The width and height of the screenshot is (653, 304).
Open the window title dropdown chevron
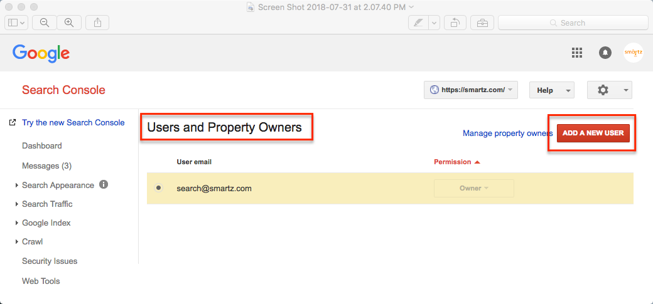point(411,7)
